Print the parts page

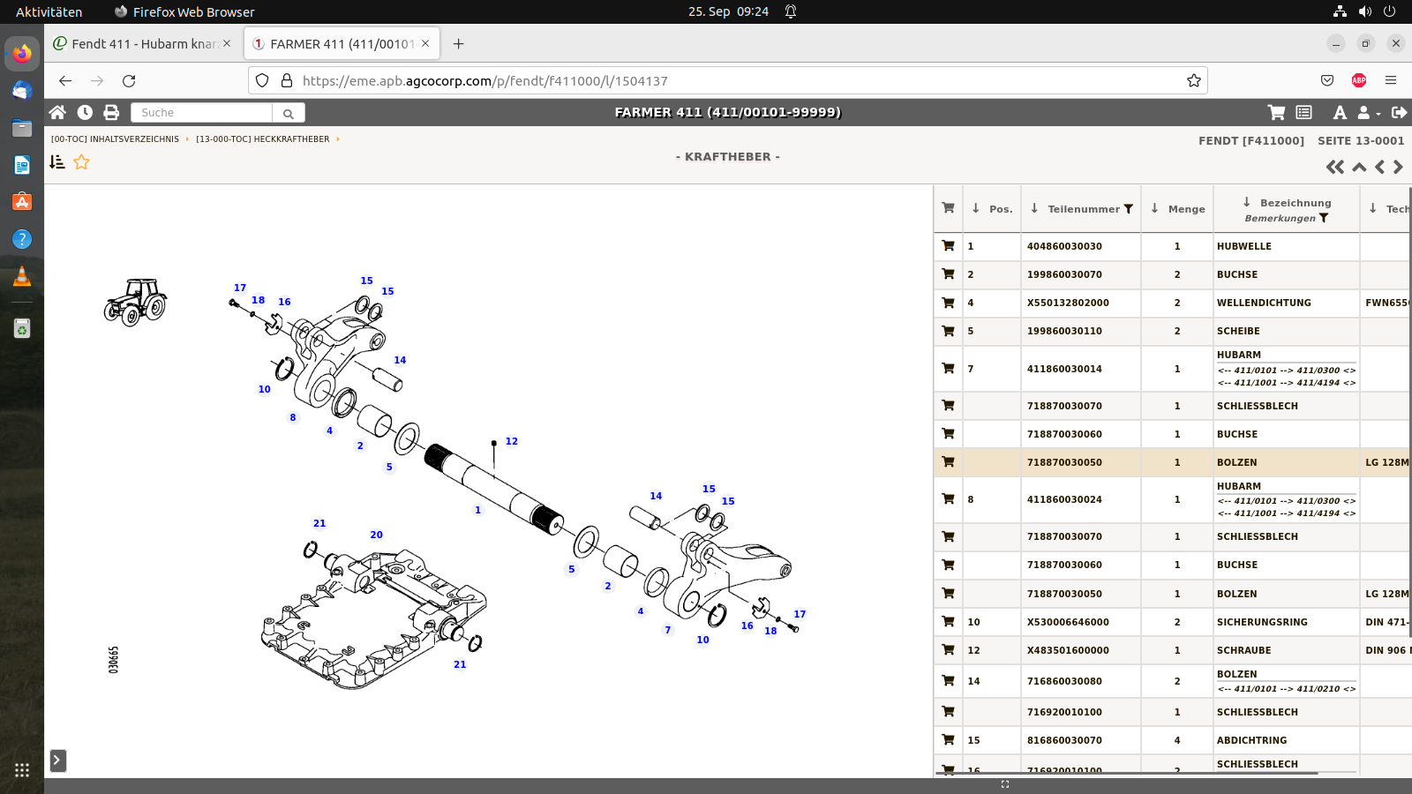[111, 112]
